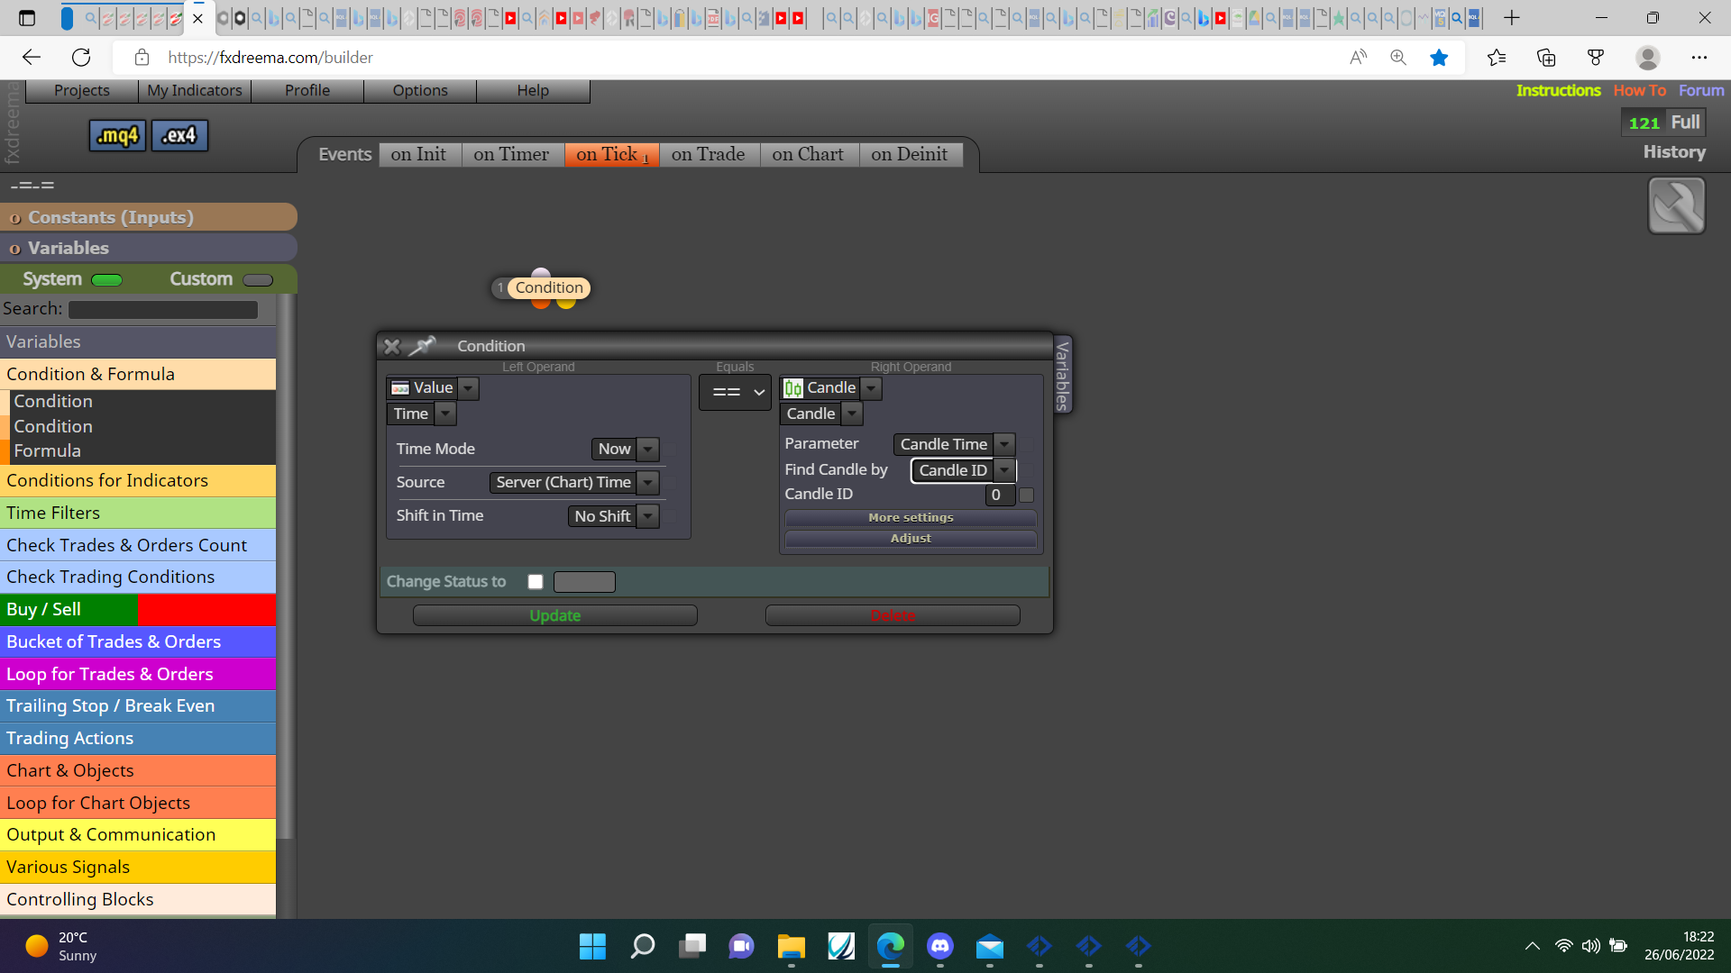Open browser zoom magnifier icon
Screen dimensions: 1731x973
[1398, 58]
